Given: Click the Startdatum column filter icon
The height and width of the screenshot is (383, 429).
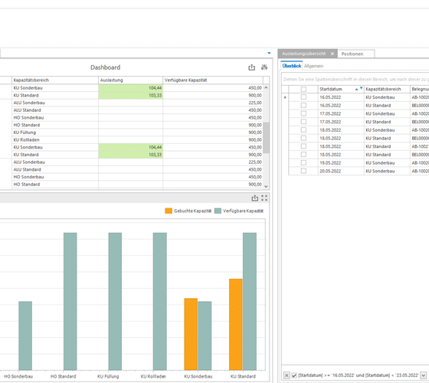Looking at the screenshot, I should click(x=361, y=88).
